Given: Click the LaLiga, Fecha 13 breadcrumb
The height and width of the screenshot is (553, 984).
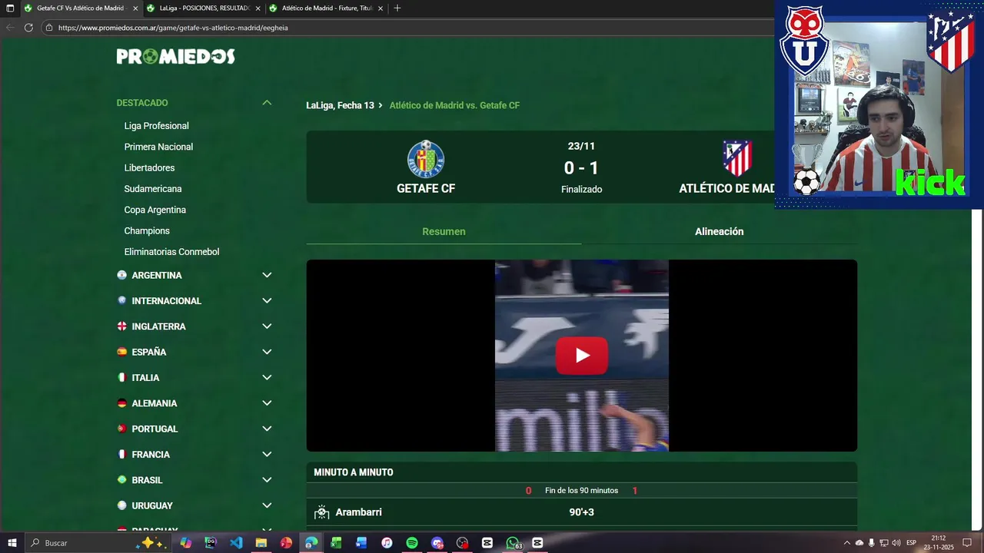Looking at the screenshot, I should [x=340, y=105].
